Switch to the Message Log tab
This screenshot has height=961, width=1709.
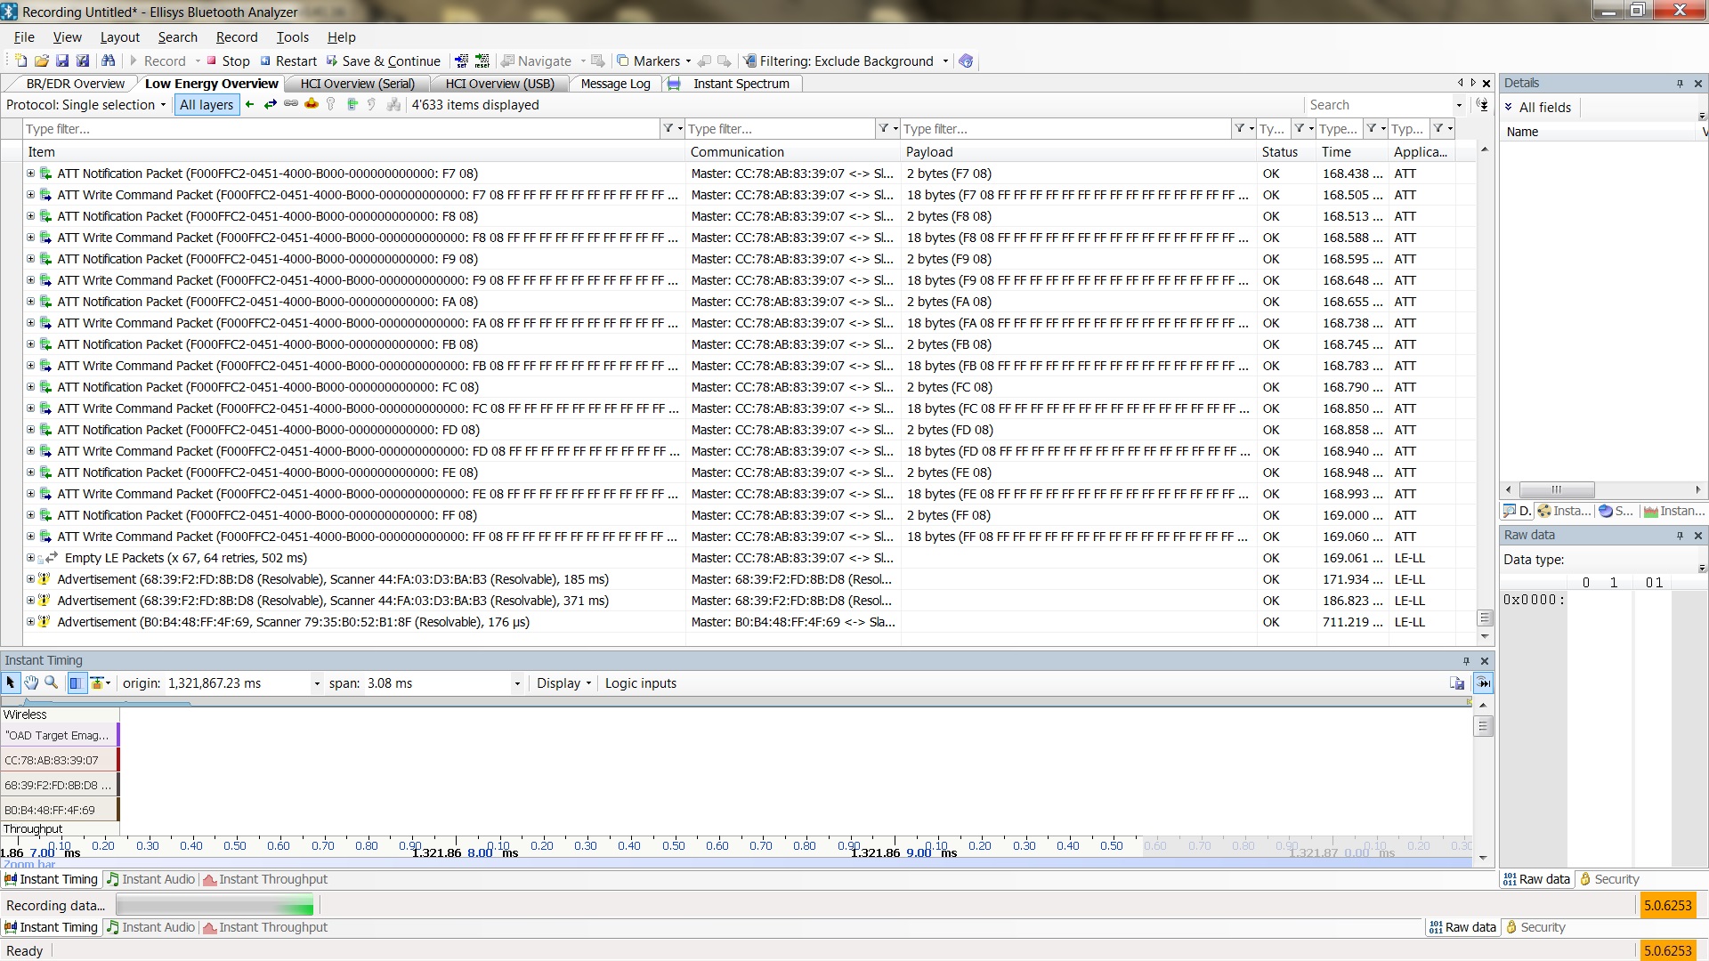tap(615, 84)
